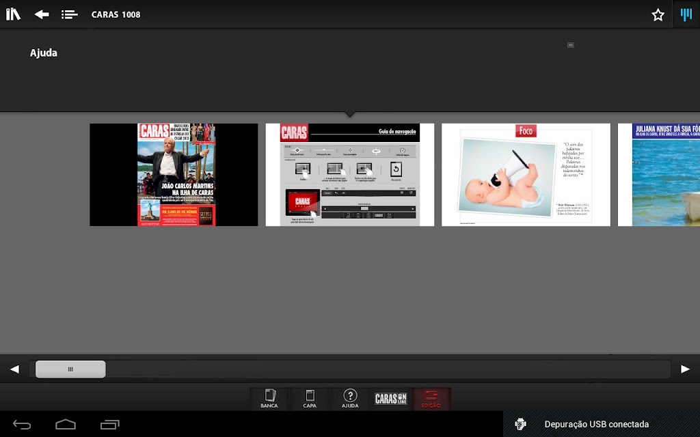Bookmark this page with the star icon
Viewport: 700px width, 437px height.
click(658, 15)
